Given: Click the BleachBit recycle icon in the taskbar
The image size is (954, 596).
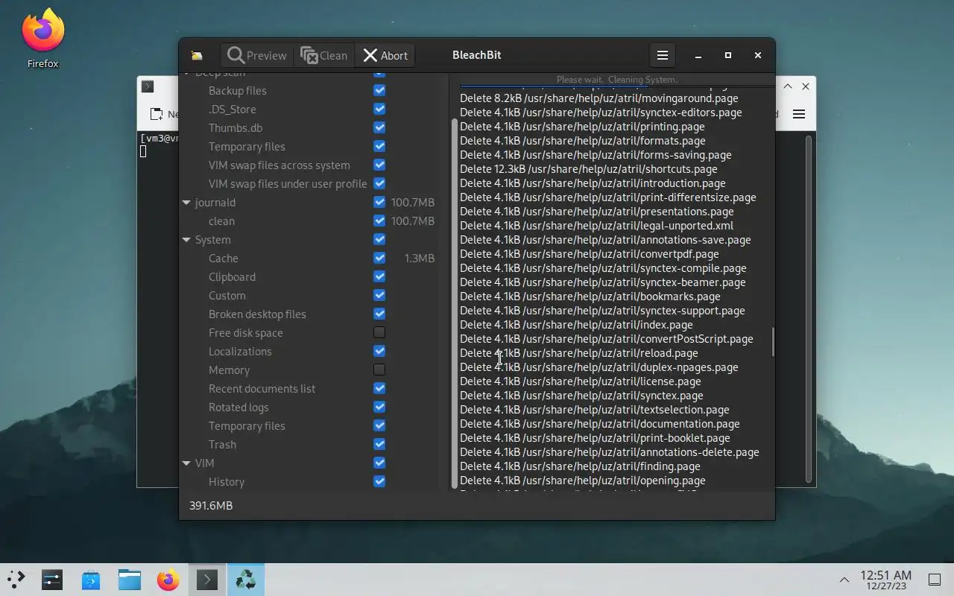Looking at the screenshot, I should pyautogui.click(x=246, y=580).
